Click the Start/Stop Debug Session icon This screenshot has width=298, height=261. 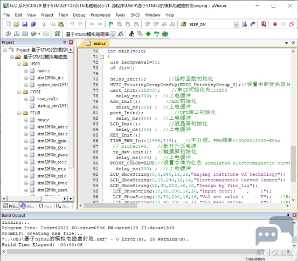click(264, 24)
